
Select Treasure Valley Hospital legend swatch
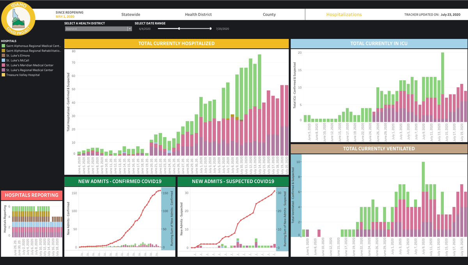tap(3, 75)
